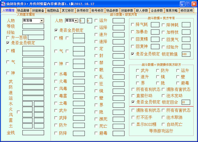Enable the 防降 checkbox

(56, 133)
